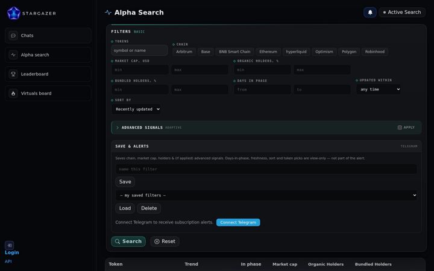Click the circled X icon on the Reset button
The image size is (434, 271).
pyautogui.click(x=157, y=241)
